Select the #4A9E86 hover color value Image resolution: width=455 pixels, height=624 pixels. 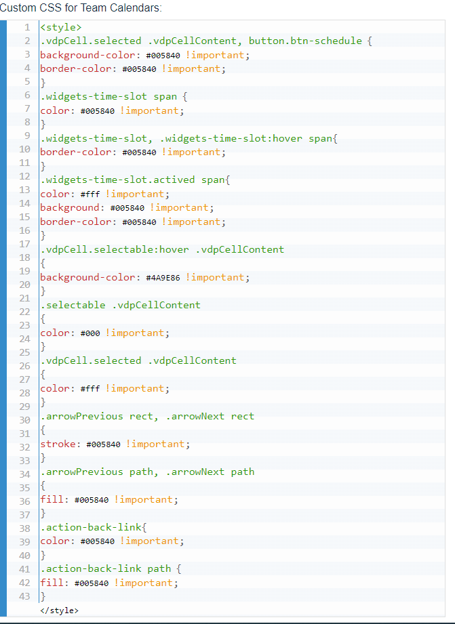(162, 278)
